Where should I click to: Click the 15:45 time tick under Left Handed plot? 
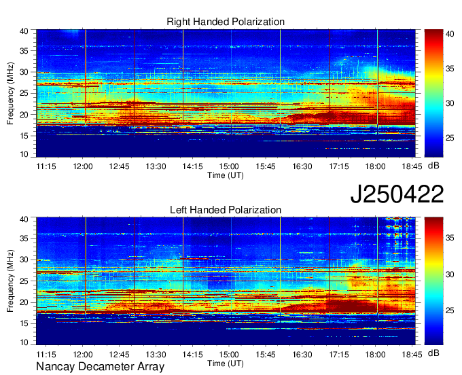[266, 354]
